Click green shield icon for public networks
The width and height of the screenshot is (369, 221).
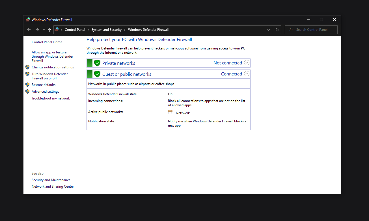coord(97,74)
